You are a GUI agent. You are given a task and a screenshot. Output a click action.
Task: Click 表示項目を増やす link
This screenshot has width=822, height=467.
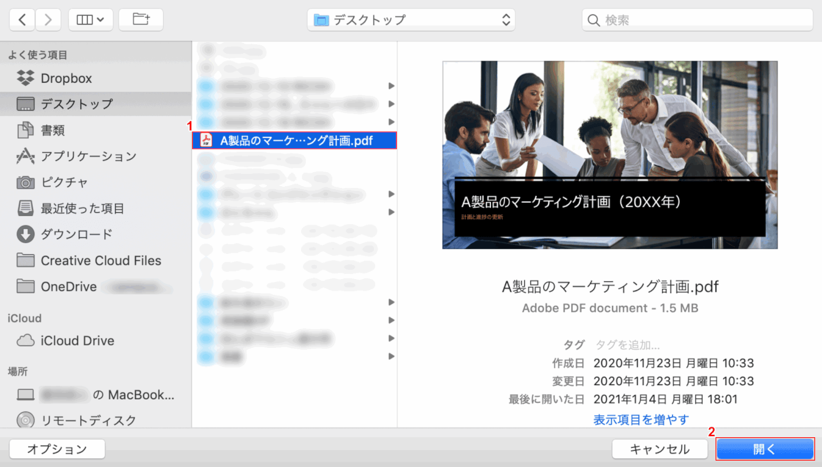(x=641, y=419)
